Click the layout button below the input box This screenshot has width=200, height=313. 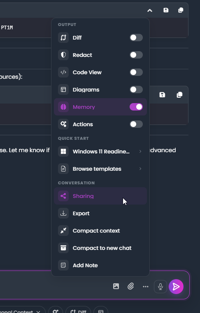click(x=101, y=311)
